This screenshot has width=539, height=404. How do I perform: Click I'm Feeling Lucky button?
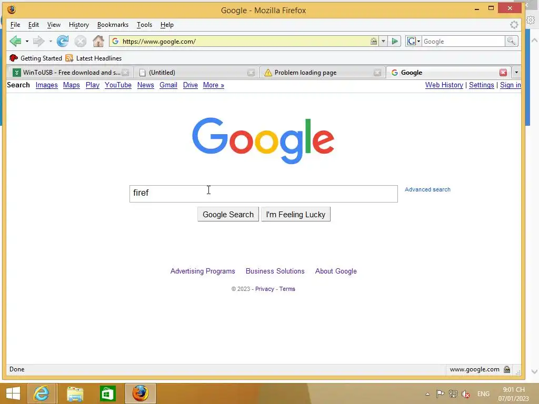(x=296, y=215)
